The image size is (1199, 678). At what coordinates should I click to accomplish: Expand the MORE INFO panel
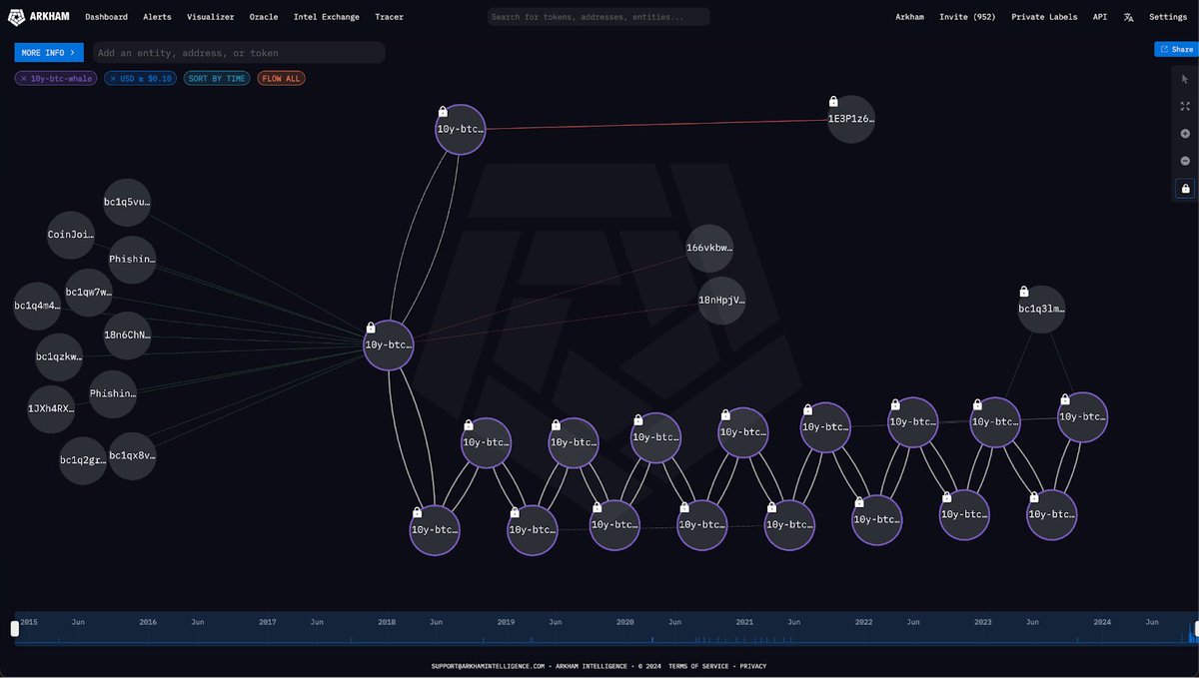click(49, 53)
